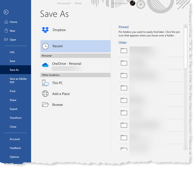Click the New blank page icon

point(6,31)
